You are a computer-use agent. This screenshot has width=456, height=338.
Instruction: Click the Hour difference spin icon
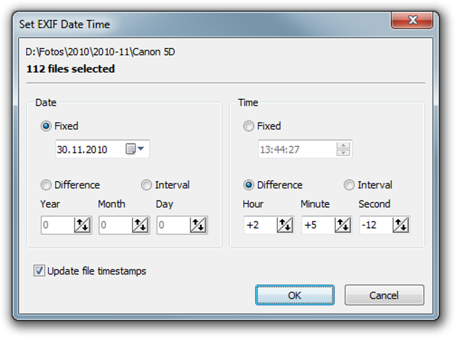point(285,225)
